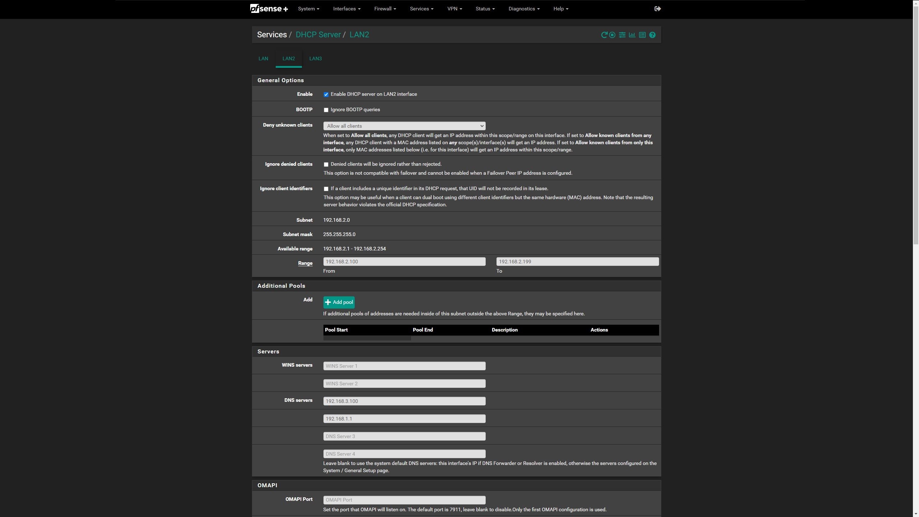This screenshot has height=517, width=919.
Task: Switch to the LAN3 tab
Action: click(315, 58)
